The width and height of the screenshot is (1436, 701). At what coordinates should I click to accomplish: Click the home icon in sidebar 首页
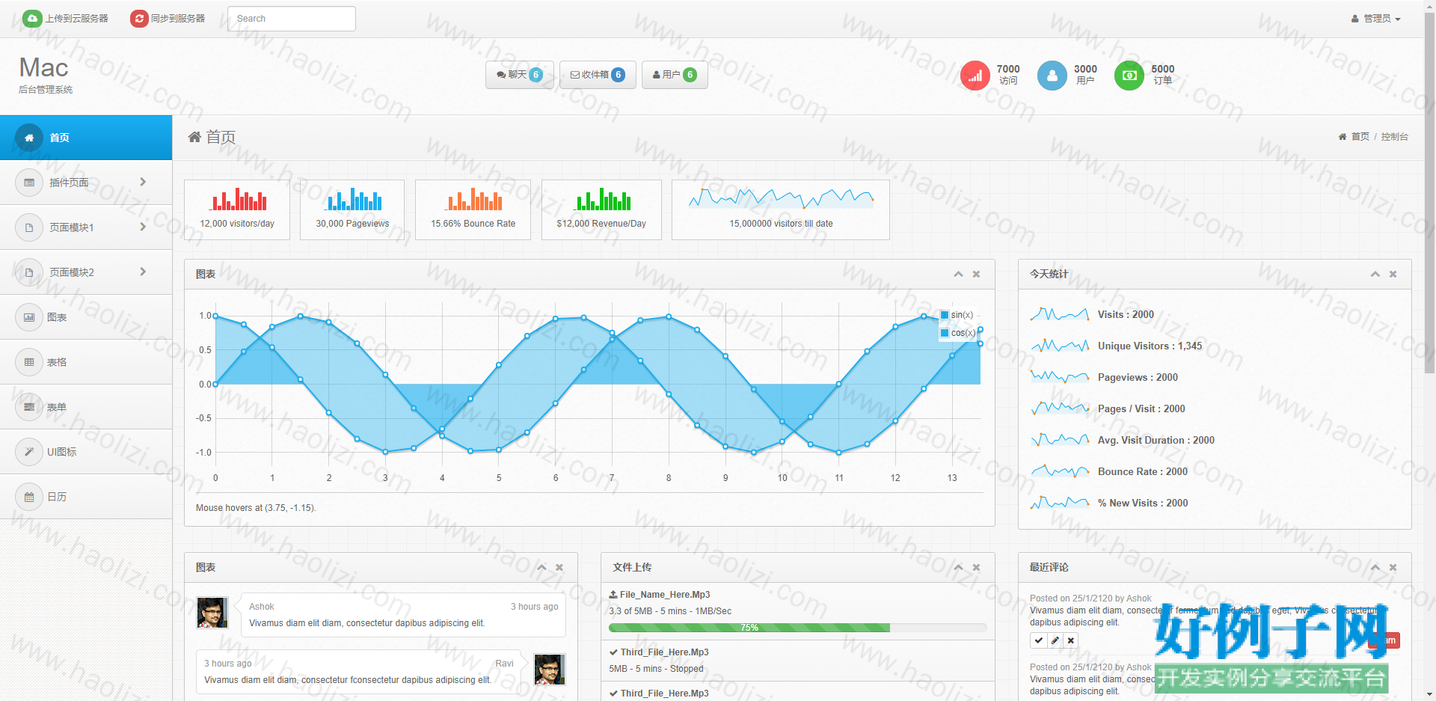coord(29,138)
